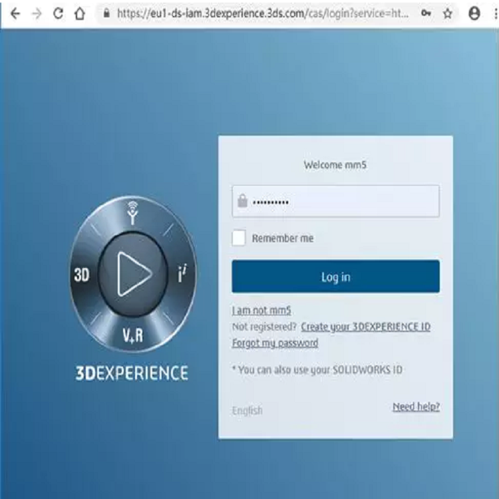This screenshot has width=499, height=499.
Task: Open the English language selector
Action: pyautogui.click(x=247, y=411)
